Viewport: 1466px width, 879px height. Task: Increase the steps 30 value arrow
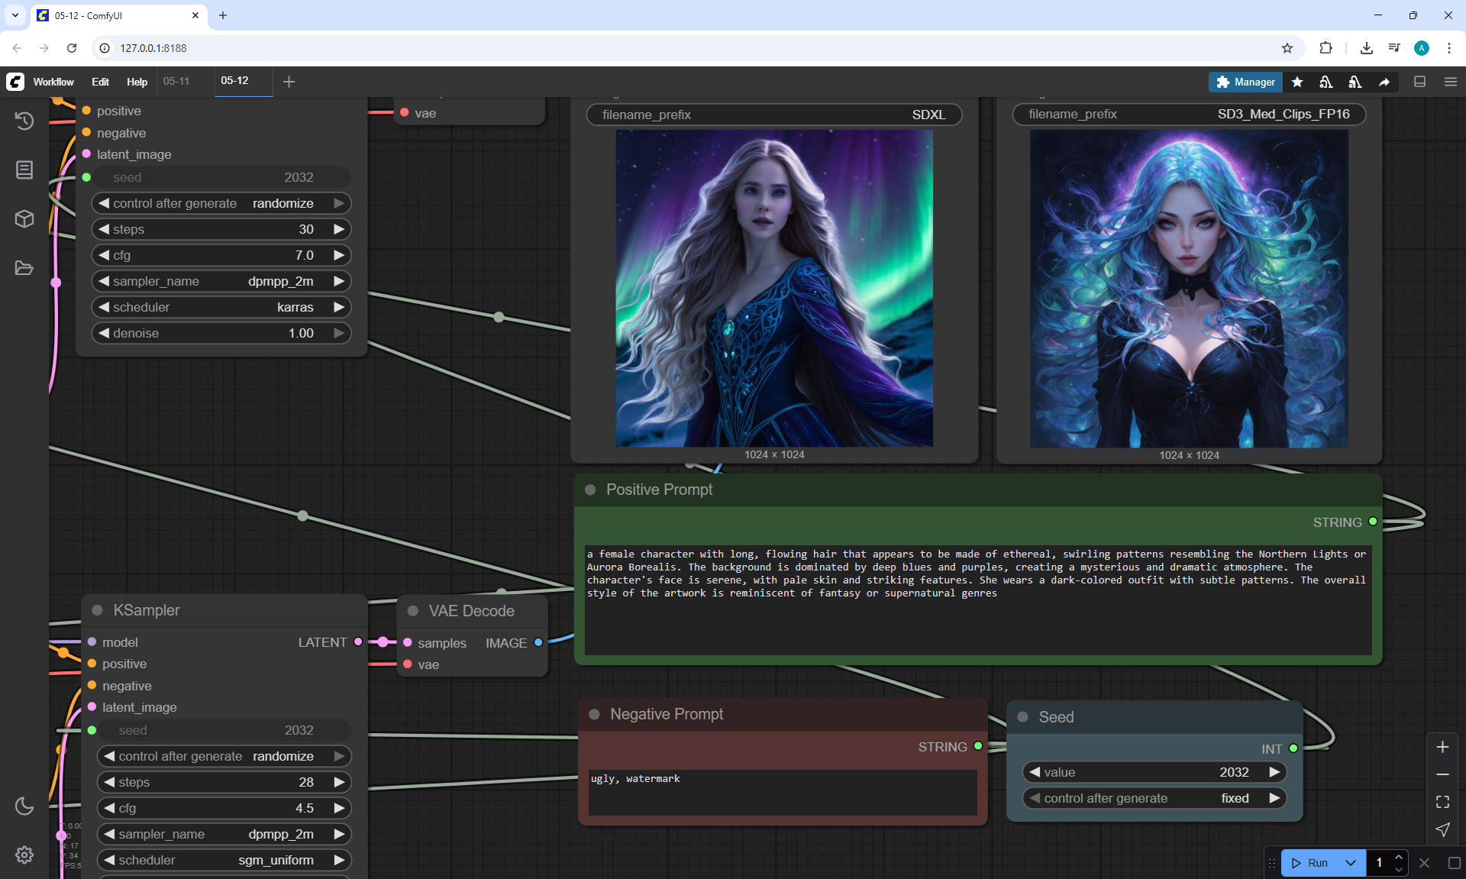pyautogui.click(x=339, y=229)
